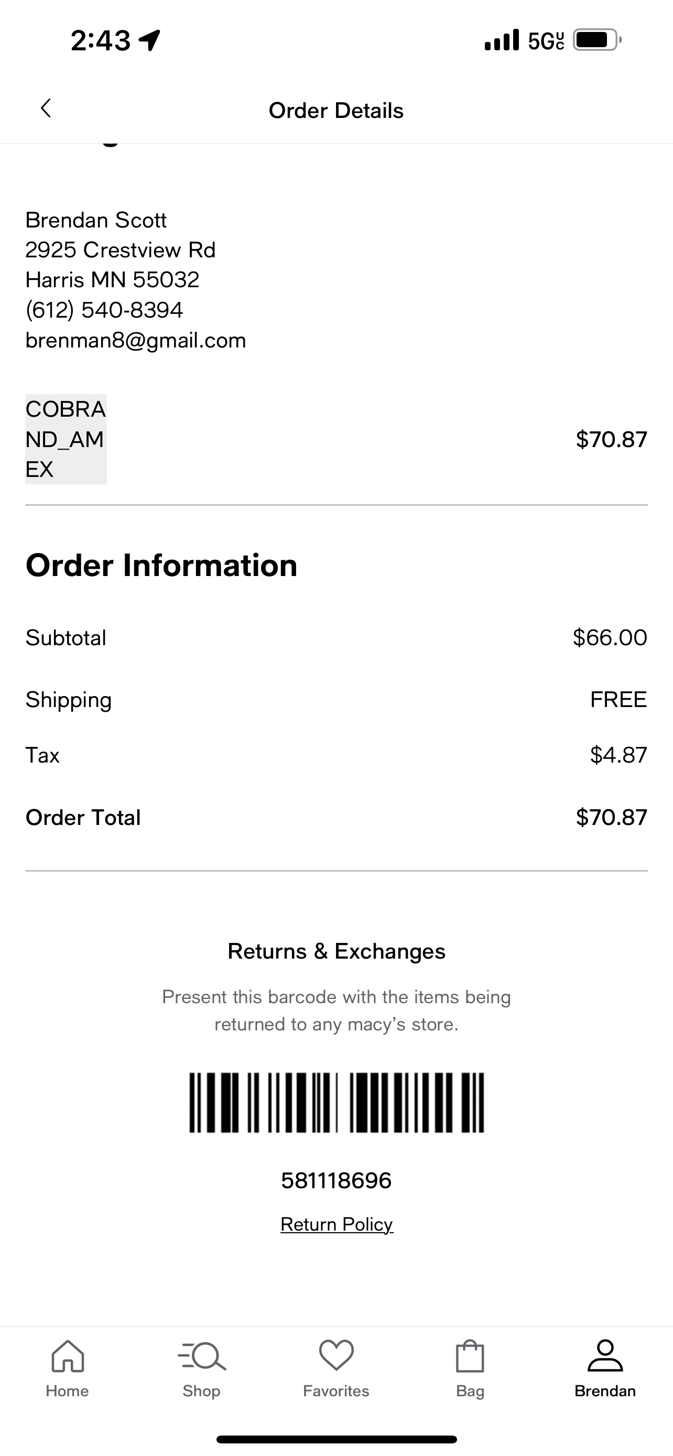Screen dimensions: 673x1456
Task: Tap the back chevron arrow
Action: pyautogui.click(x=46, y=108)
